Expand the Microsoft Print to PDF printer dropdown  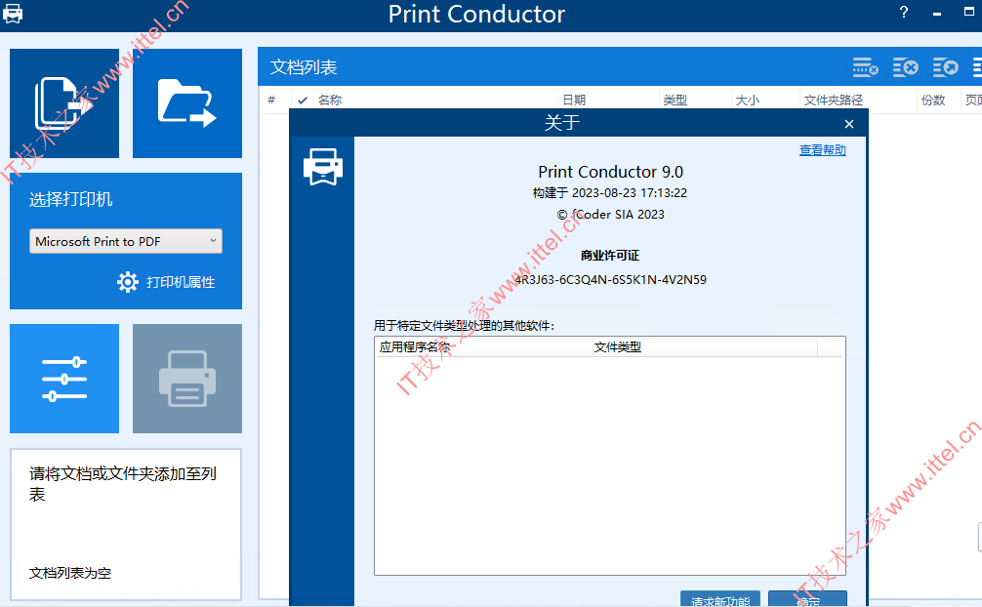click(126, 241)
